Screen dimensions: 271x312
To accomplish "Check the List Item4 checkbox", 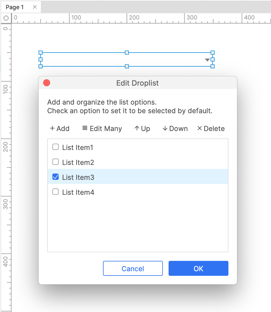I will tap(56, 192).
